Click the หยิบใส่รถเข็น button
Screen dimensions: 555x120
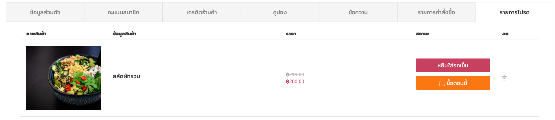[x=453, y=65]
